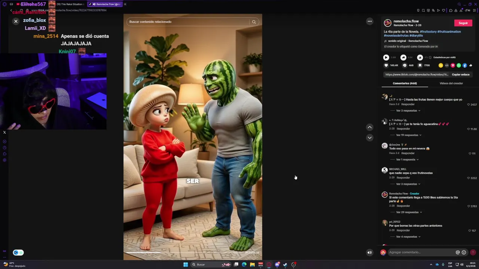Click the info icon next to 4%

pyautogui.click(x=430, y=58)
